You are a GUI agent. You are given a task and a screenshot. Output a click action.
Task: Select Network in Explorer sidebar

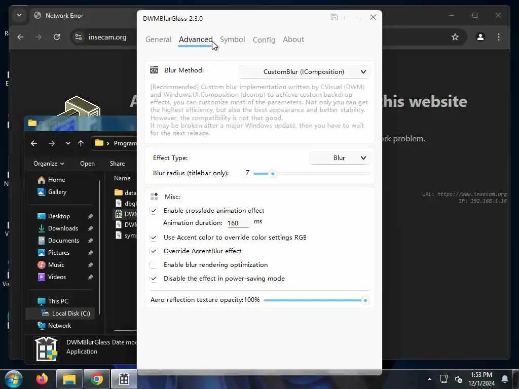point(54,326)
